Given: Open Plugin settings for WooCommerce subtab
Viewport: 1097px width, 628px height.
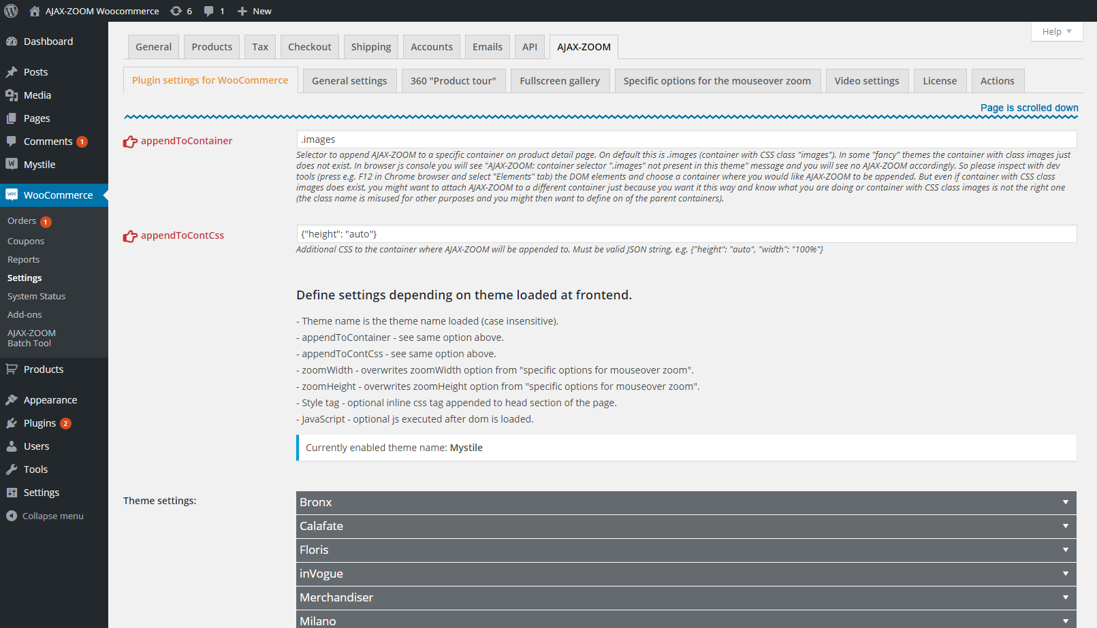Looking at the screenshot, I should [x=210, y=80].
